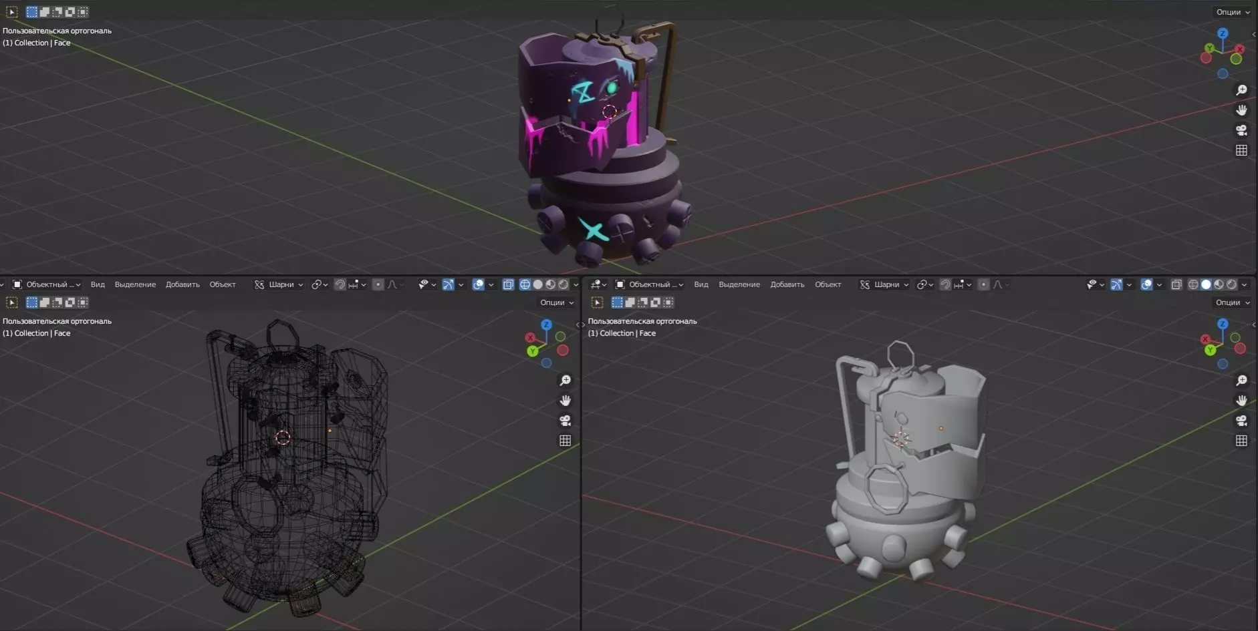Toggle camera view in bottom-right solid viewport
This screenshot has height=631, width=1258.
[x=1241, y=421]
